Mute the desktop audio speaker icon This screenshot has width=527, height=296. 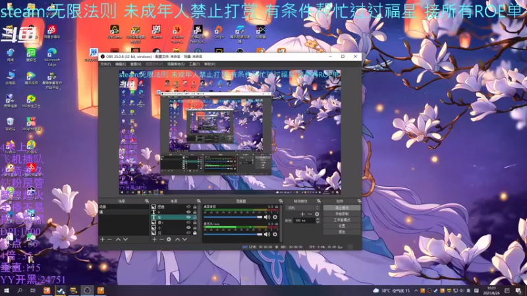point(267,217)
